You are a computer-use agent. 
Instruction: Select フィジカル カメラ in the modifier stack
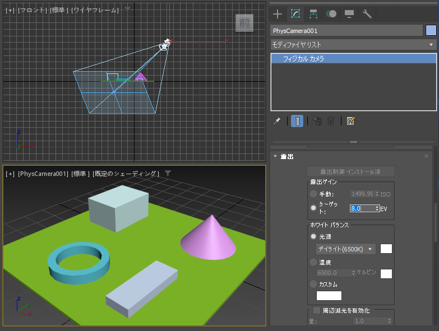tap(353, 58)
